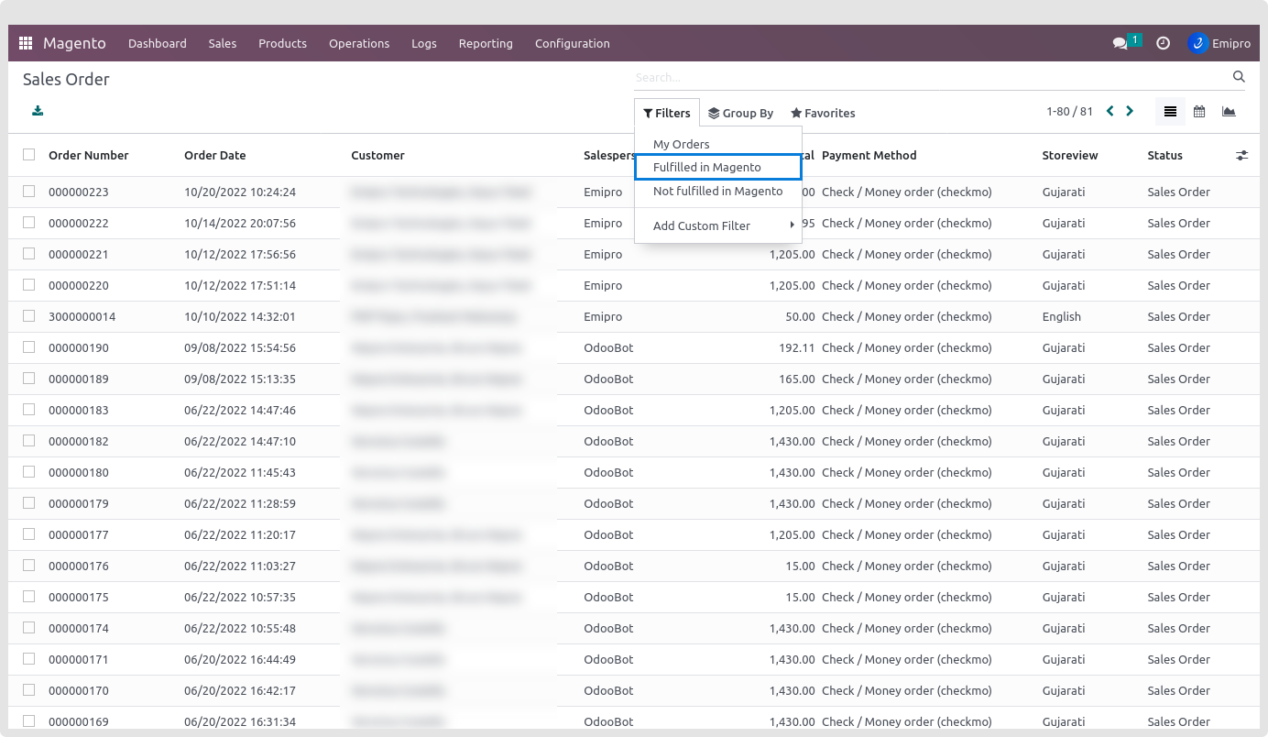1268x737 pixels.
Task: Open the Emipro user account menu
Action: pos(1219,43)
